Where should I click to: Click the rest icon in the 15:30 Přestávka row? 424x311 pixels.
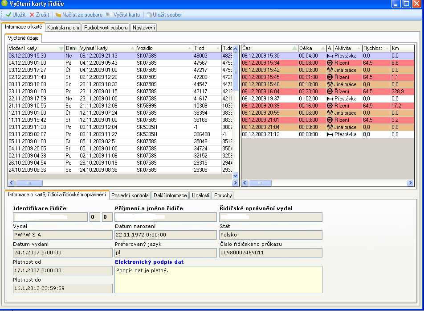(330, 56)
